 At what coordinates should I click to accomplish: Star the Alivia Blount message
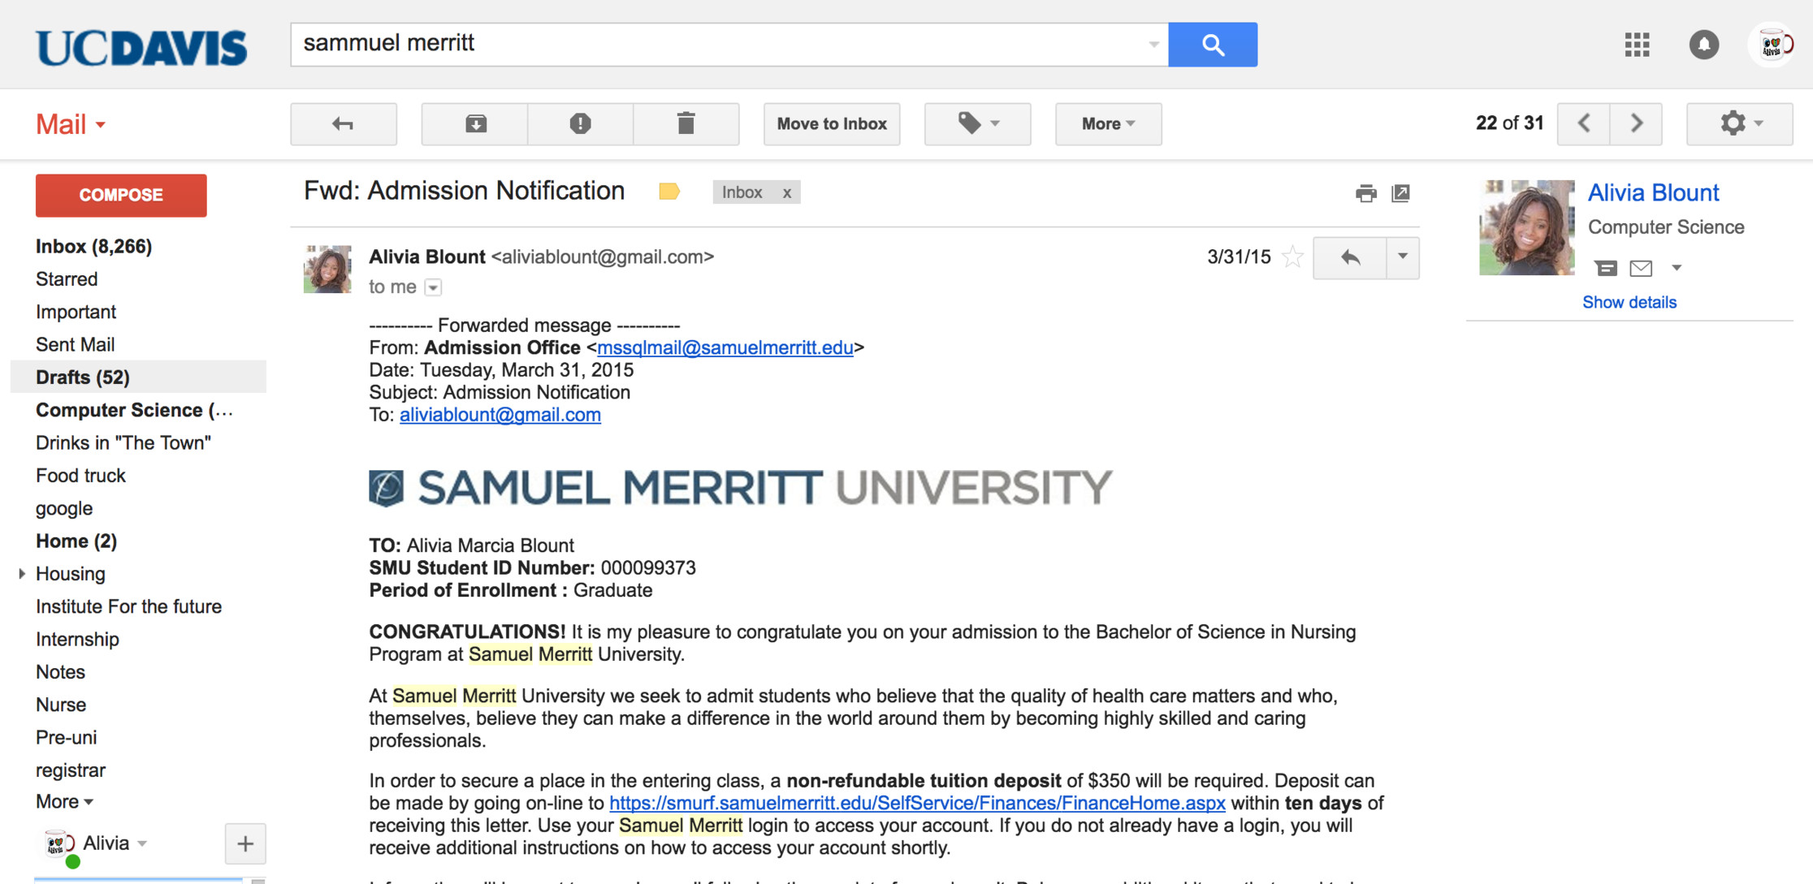(1292, 257)
